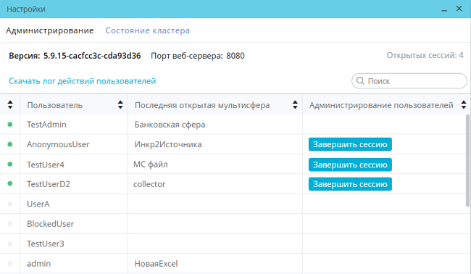Viewport: 471px width, 274px height.
Task: Sort the Пользователь column
Action: click(120, 104)
